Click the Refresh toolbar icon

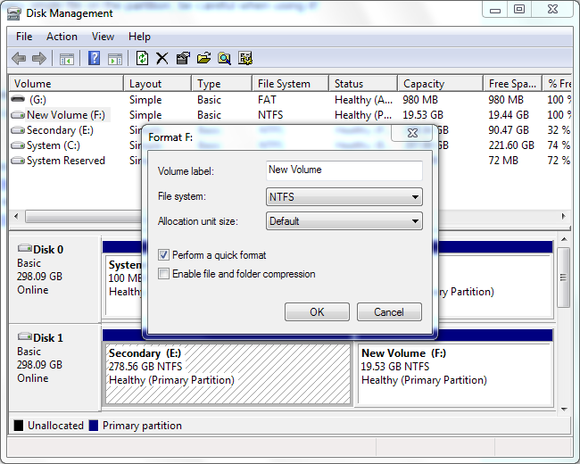(143, 58)
